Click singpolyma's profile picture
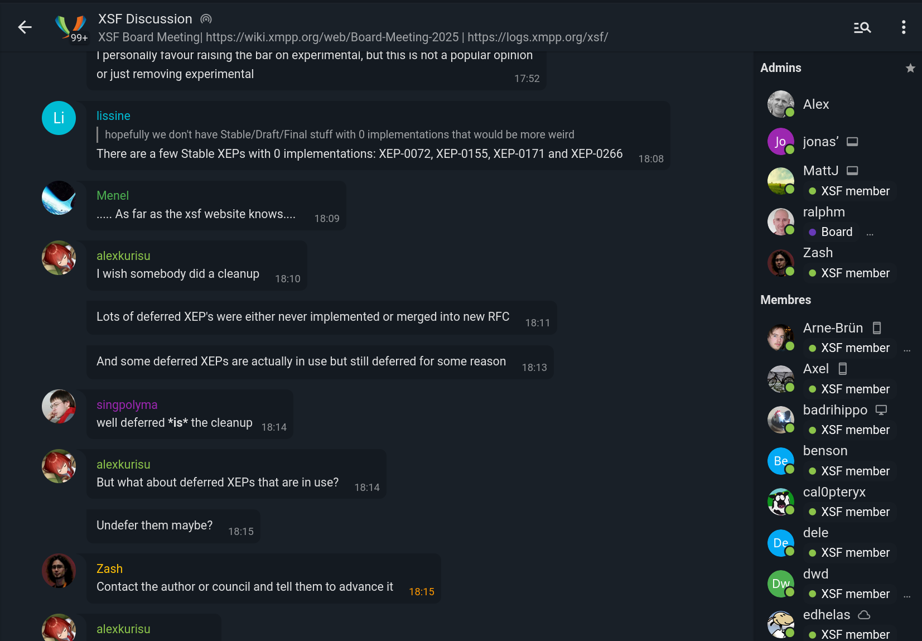Viewport: 922px width, 641px height. point(59,406)
